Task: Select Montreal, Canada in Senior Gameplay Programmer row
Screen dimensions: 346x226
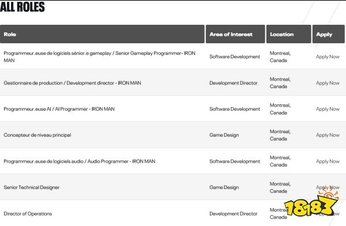Action: (x=280, y=56)
